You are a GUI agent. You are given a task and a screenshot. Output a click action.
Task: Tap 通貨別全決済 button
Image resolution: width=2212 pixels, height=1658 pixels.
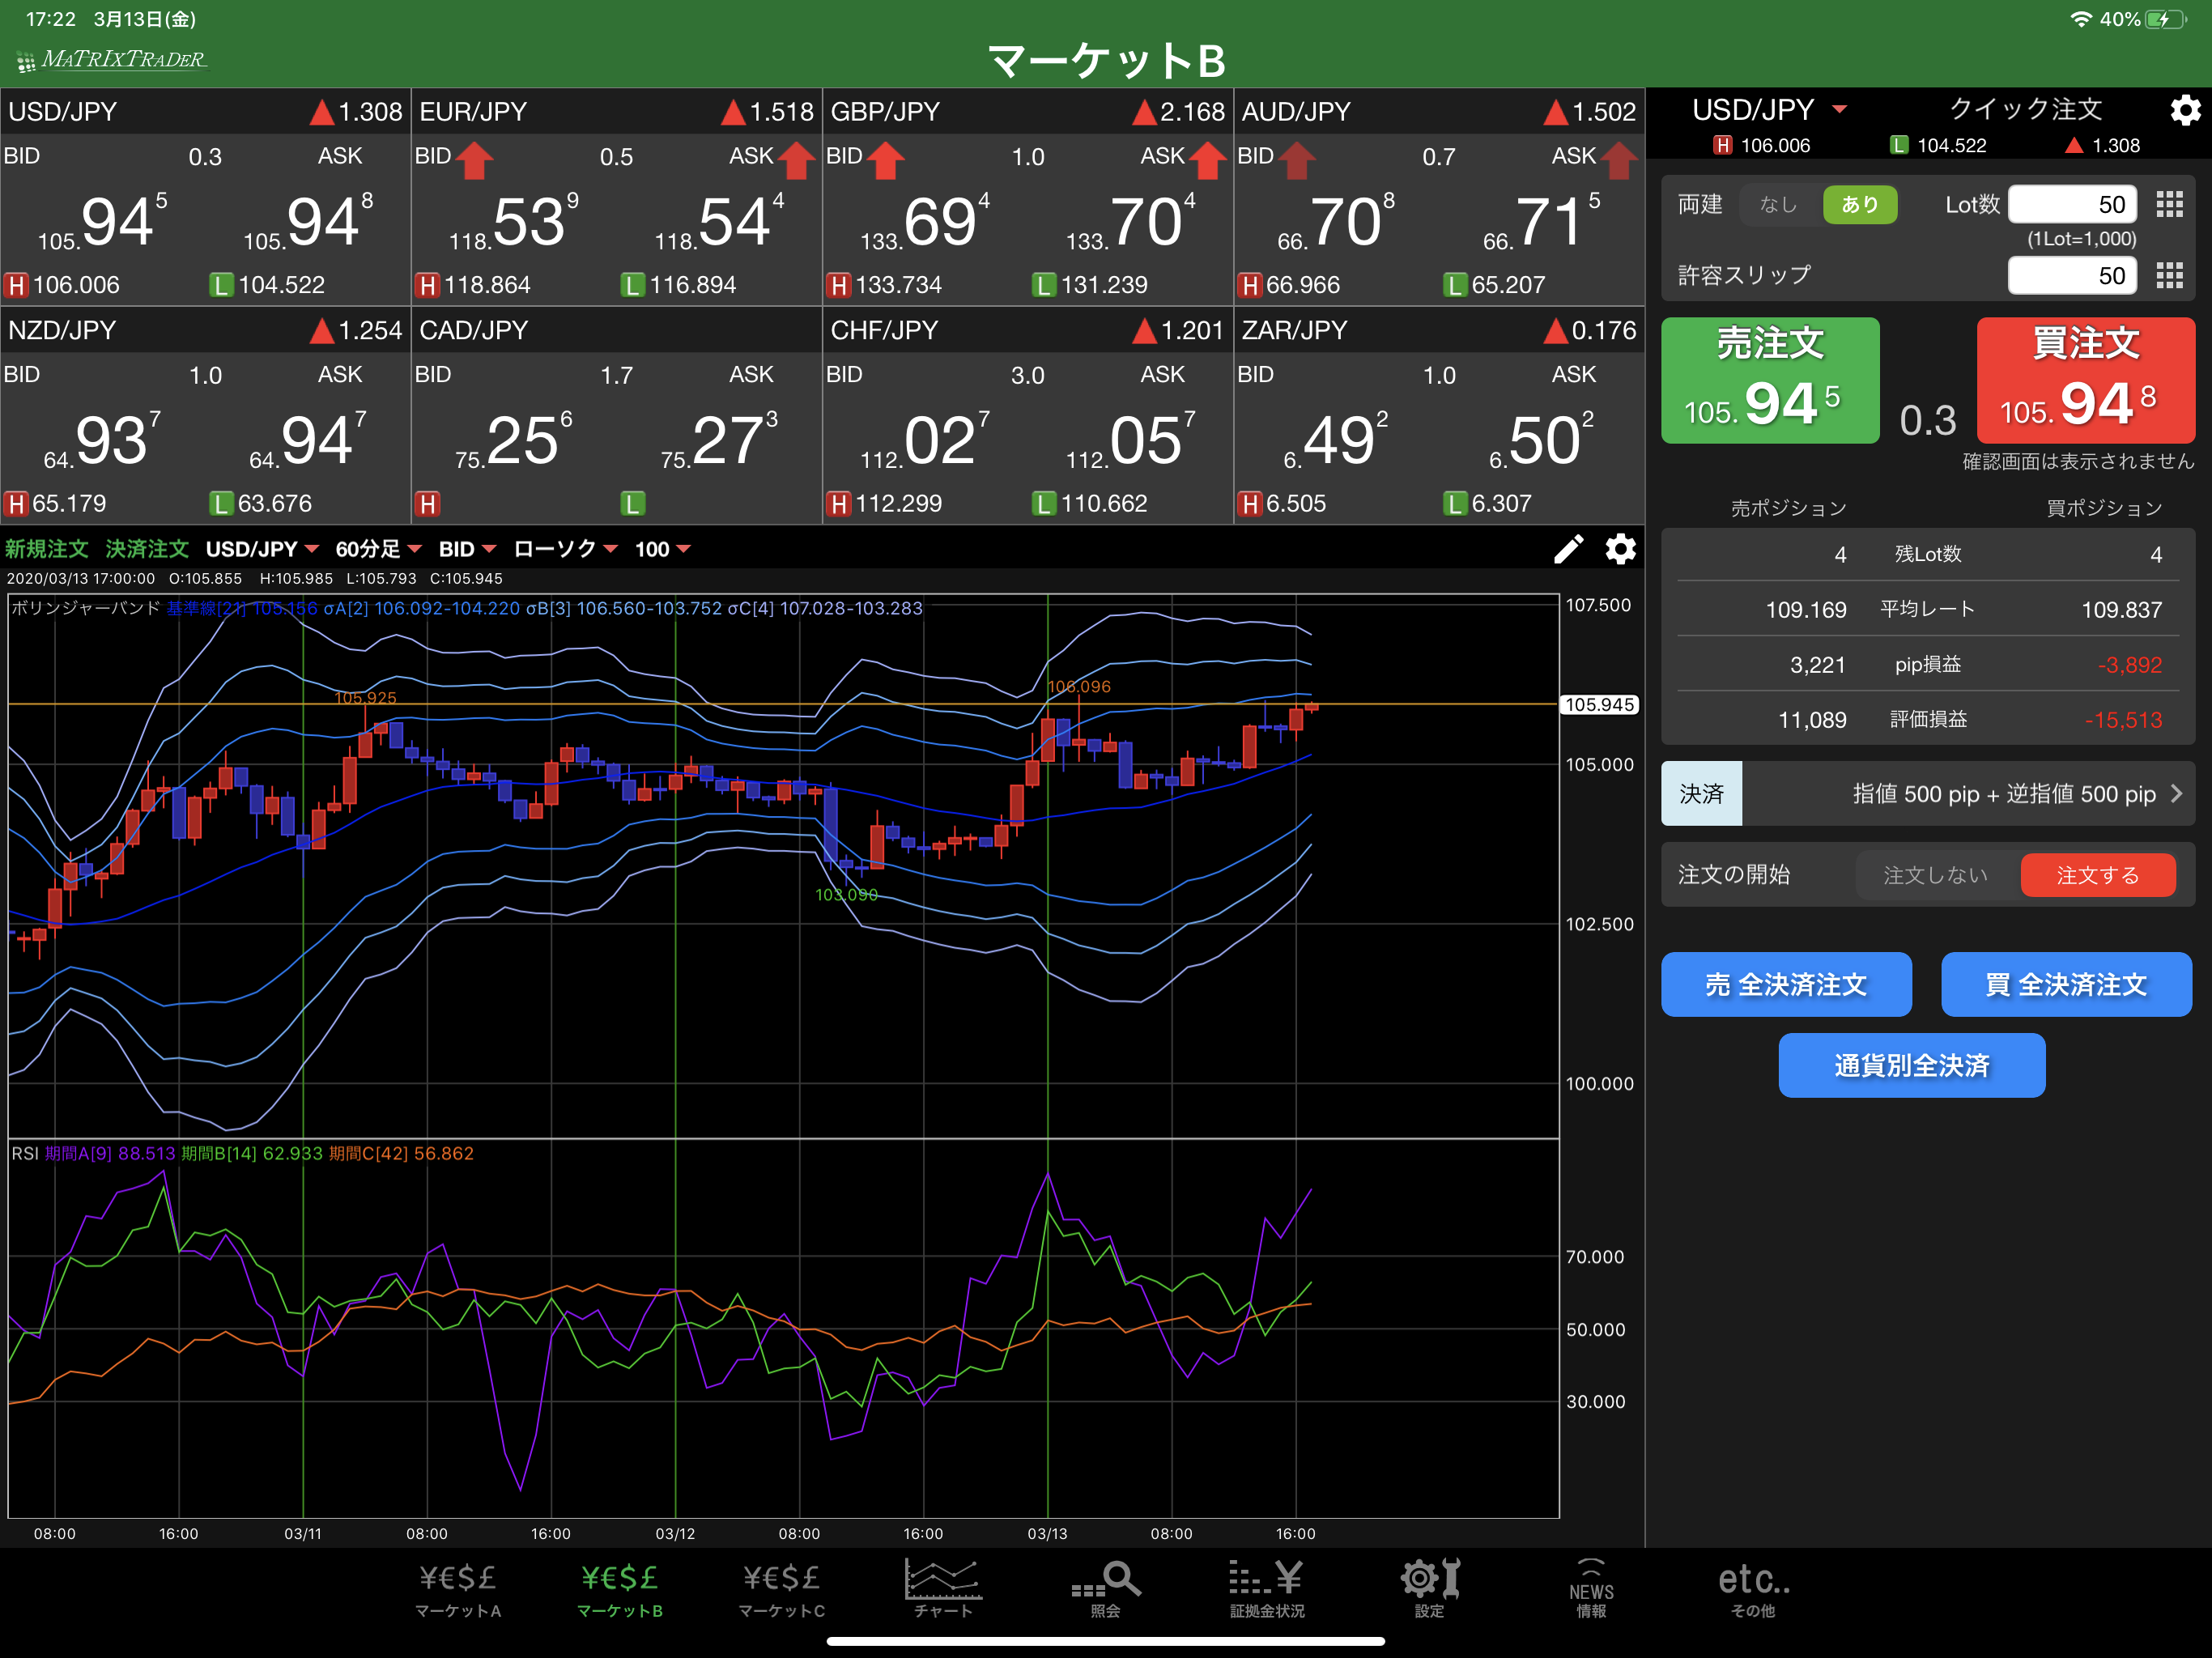point(1911,1066)
